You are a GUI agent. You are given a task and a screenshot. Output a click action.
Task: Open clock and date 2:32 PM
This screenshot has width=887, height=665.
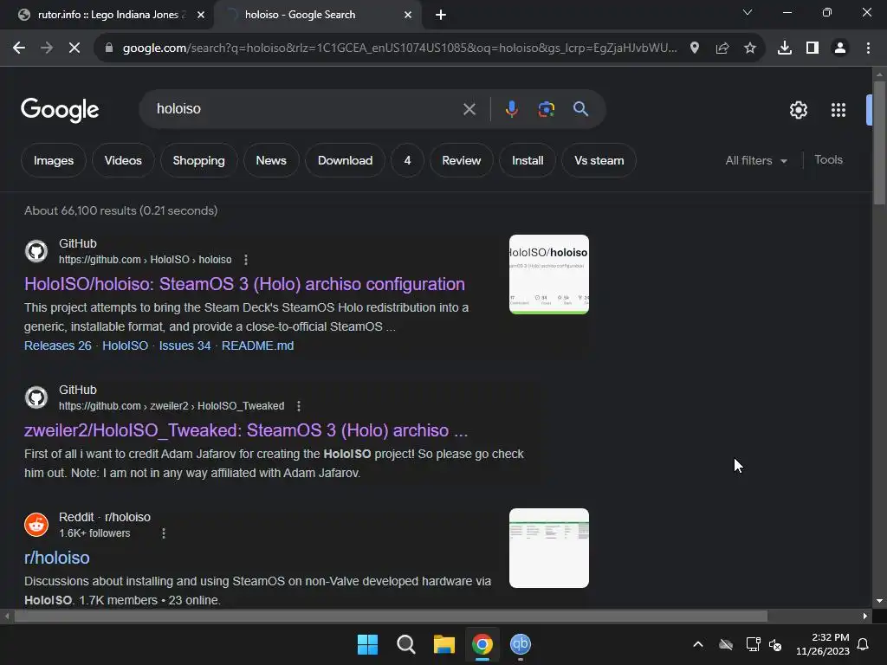tap(823, 644)
